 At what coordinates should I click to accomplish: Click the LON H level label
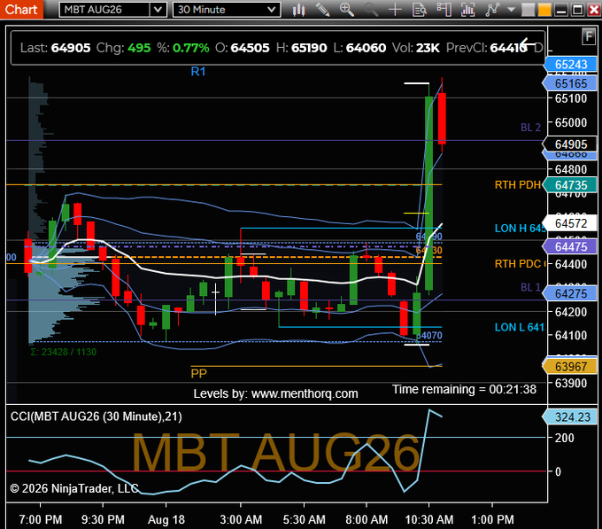pyautogui.click(x=520, y=229)
